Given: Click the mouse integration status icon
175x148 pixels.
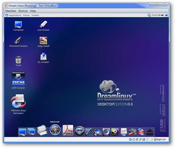Looking at the screenshot, I should [x=152, y=140].
